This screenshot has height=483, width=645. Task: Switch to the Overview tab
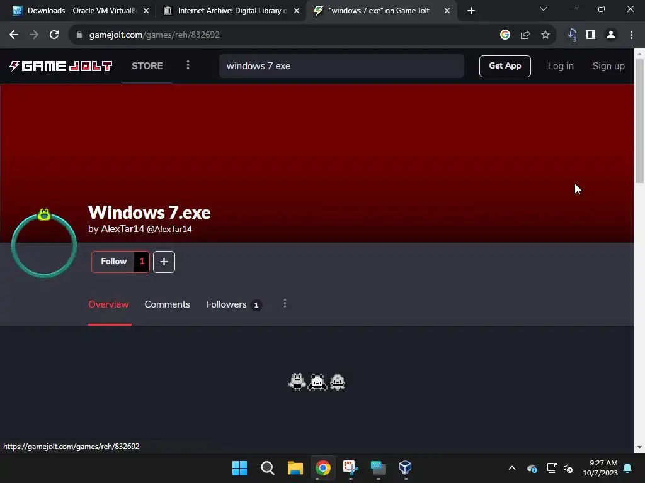point(108,304)
